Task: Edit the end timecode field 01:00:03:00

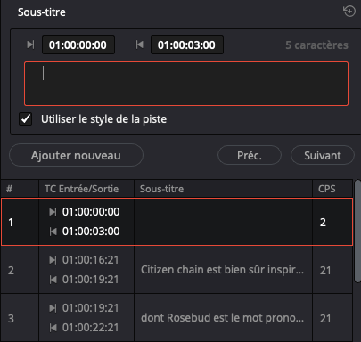Action: tap(187, 45)
